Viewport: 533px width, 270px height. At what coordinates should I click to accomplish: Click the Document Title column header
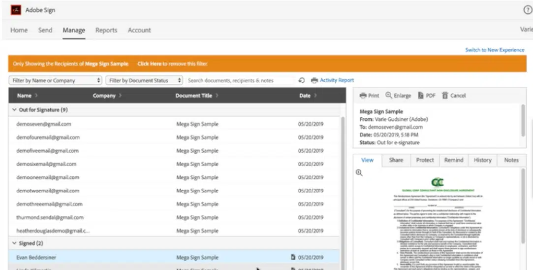(194, 96)
